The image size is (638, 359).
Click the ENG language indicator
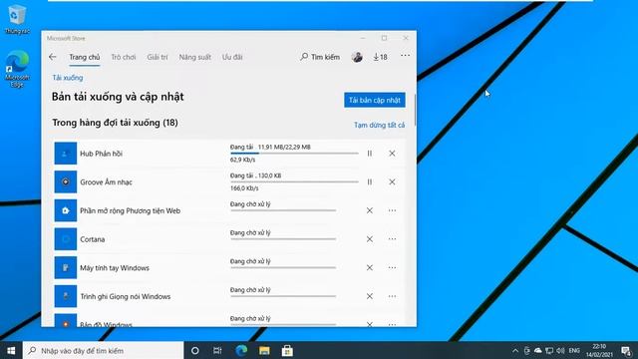point(574,350)
